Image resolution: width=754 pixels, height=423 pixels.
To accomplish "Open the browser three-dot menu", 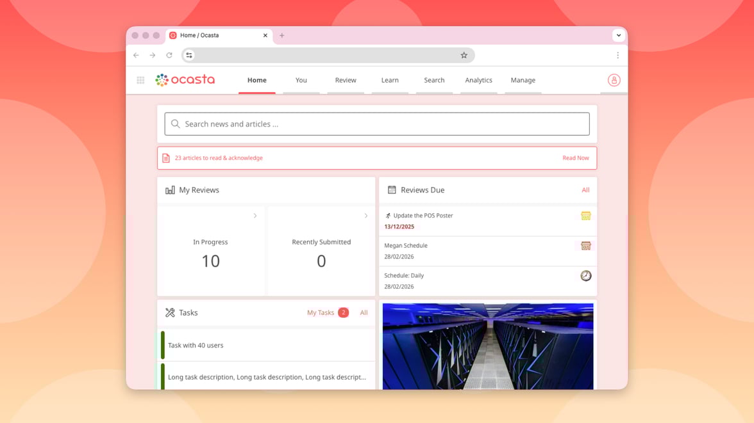I will point(617,56).
